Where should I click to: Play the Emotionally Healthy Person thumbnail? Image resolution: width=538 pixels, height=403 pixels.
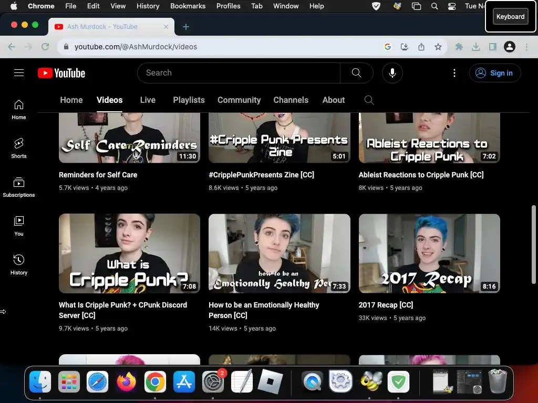click(280, 253)
